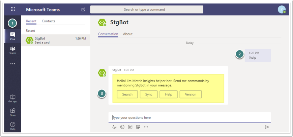Open the GIF picker
Screen dimensions: 293x137
tap(130, 127)
